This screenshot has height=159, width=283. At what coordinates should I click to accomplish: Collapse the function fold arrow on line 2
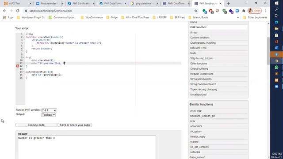tap(24, 37)
